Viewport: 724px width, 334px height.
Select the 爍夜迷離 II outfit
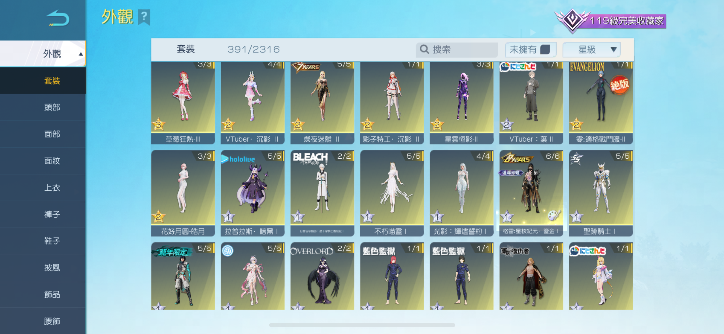(322, 103)
